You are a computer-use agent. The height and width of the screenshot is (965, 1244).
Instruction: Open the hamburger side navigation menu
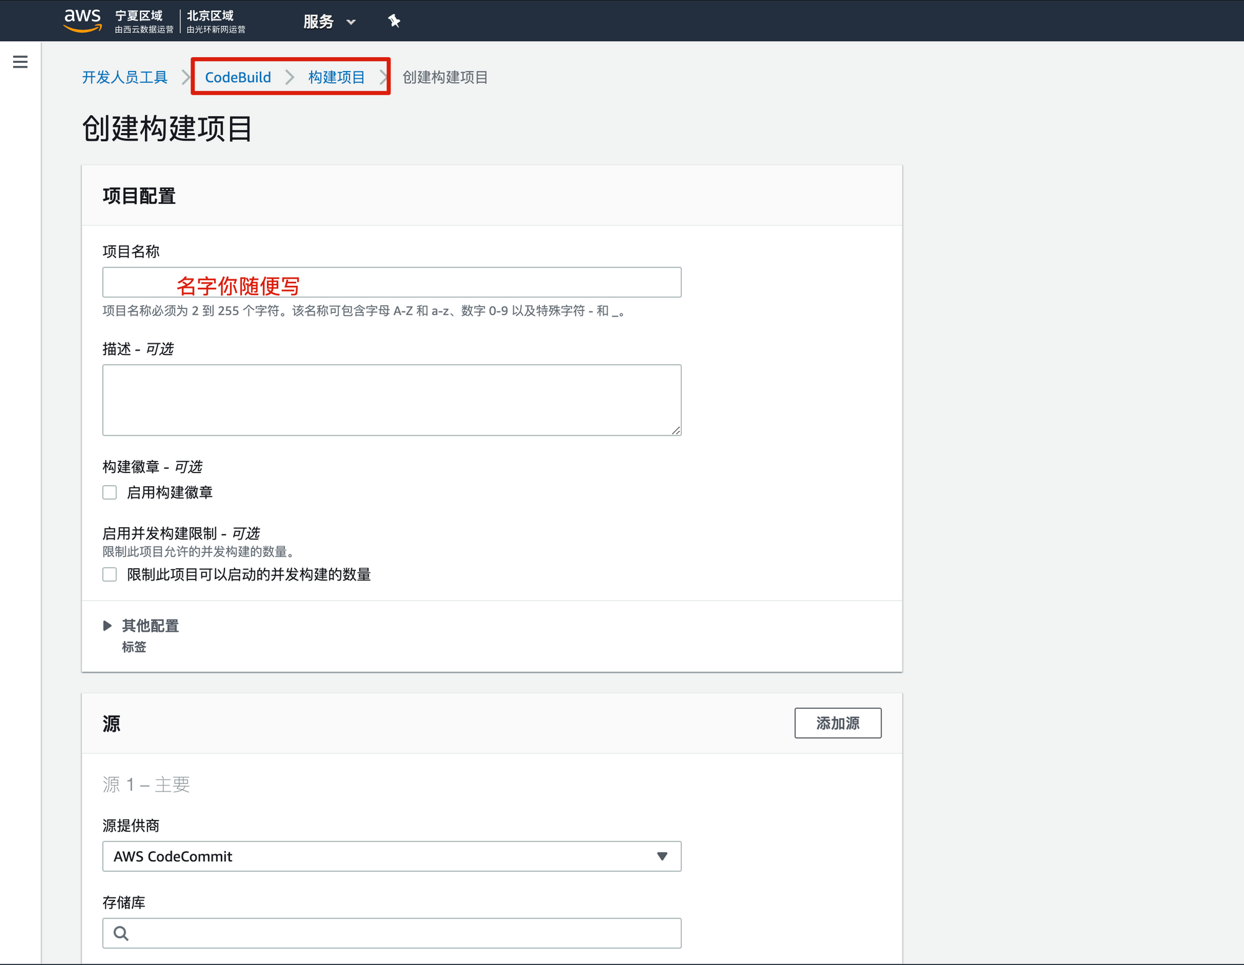[x=20, y=62]
